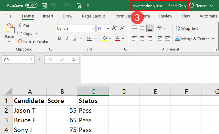The height and width of the screenshot is (134, 219).
Task: Open the Fill Color palette arrow
Action: [x=110, y=39]
